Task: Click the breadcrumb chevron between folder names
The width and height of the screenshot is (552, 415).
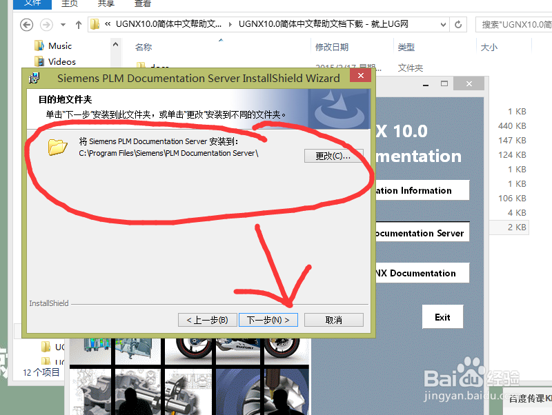Action: pyautogui.click(x=230, y=24)
